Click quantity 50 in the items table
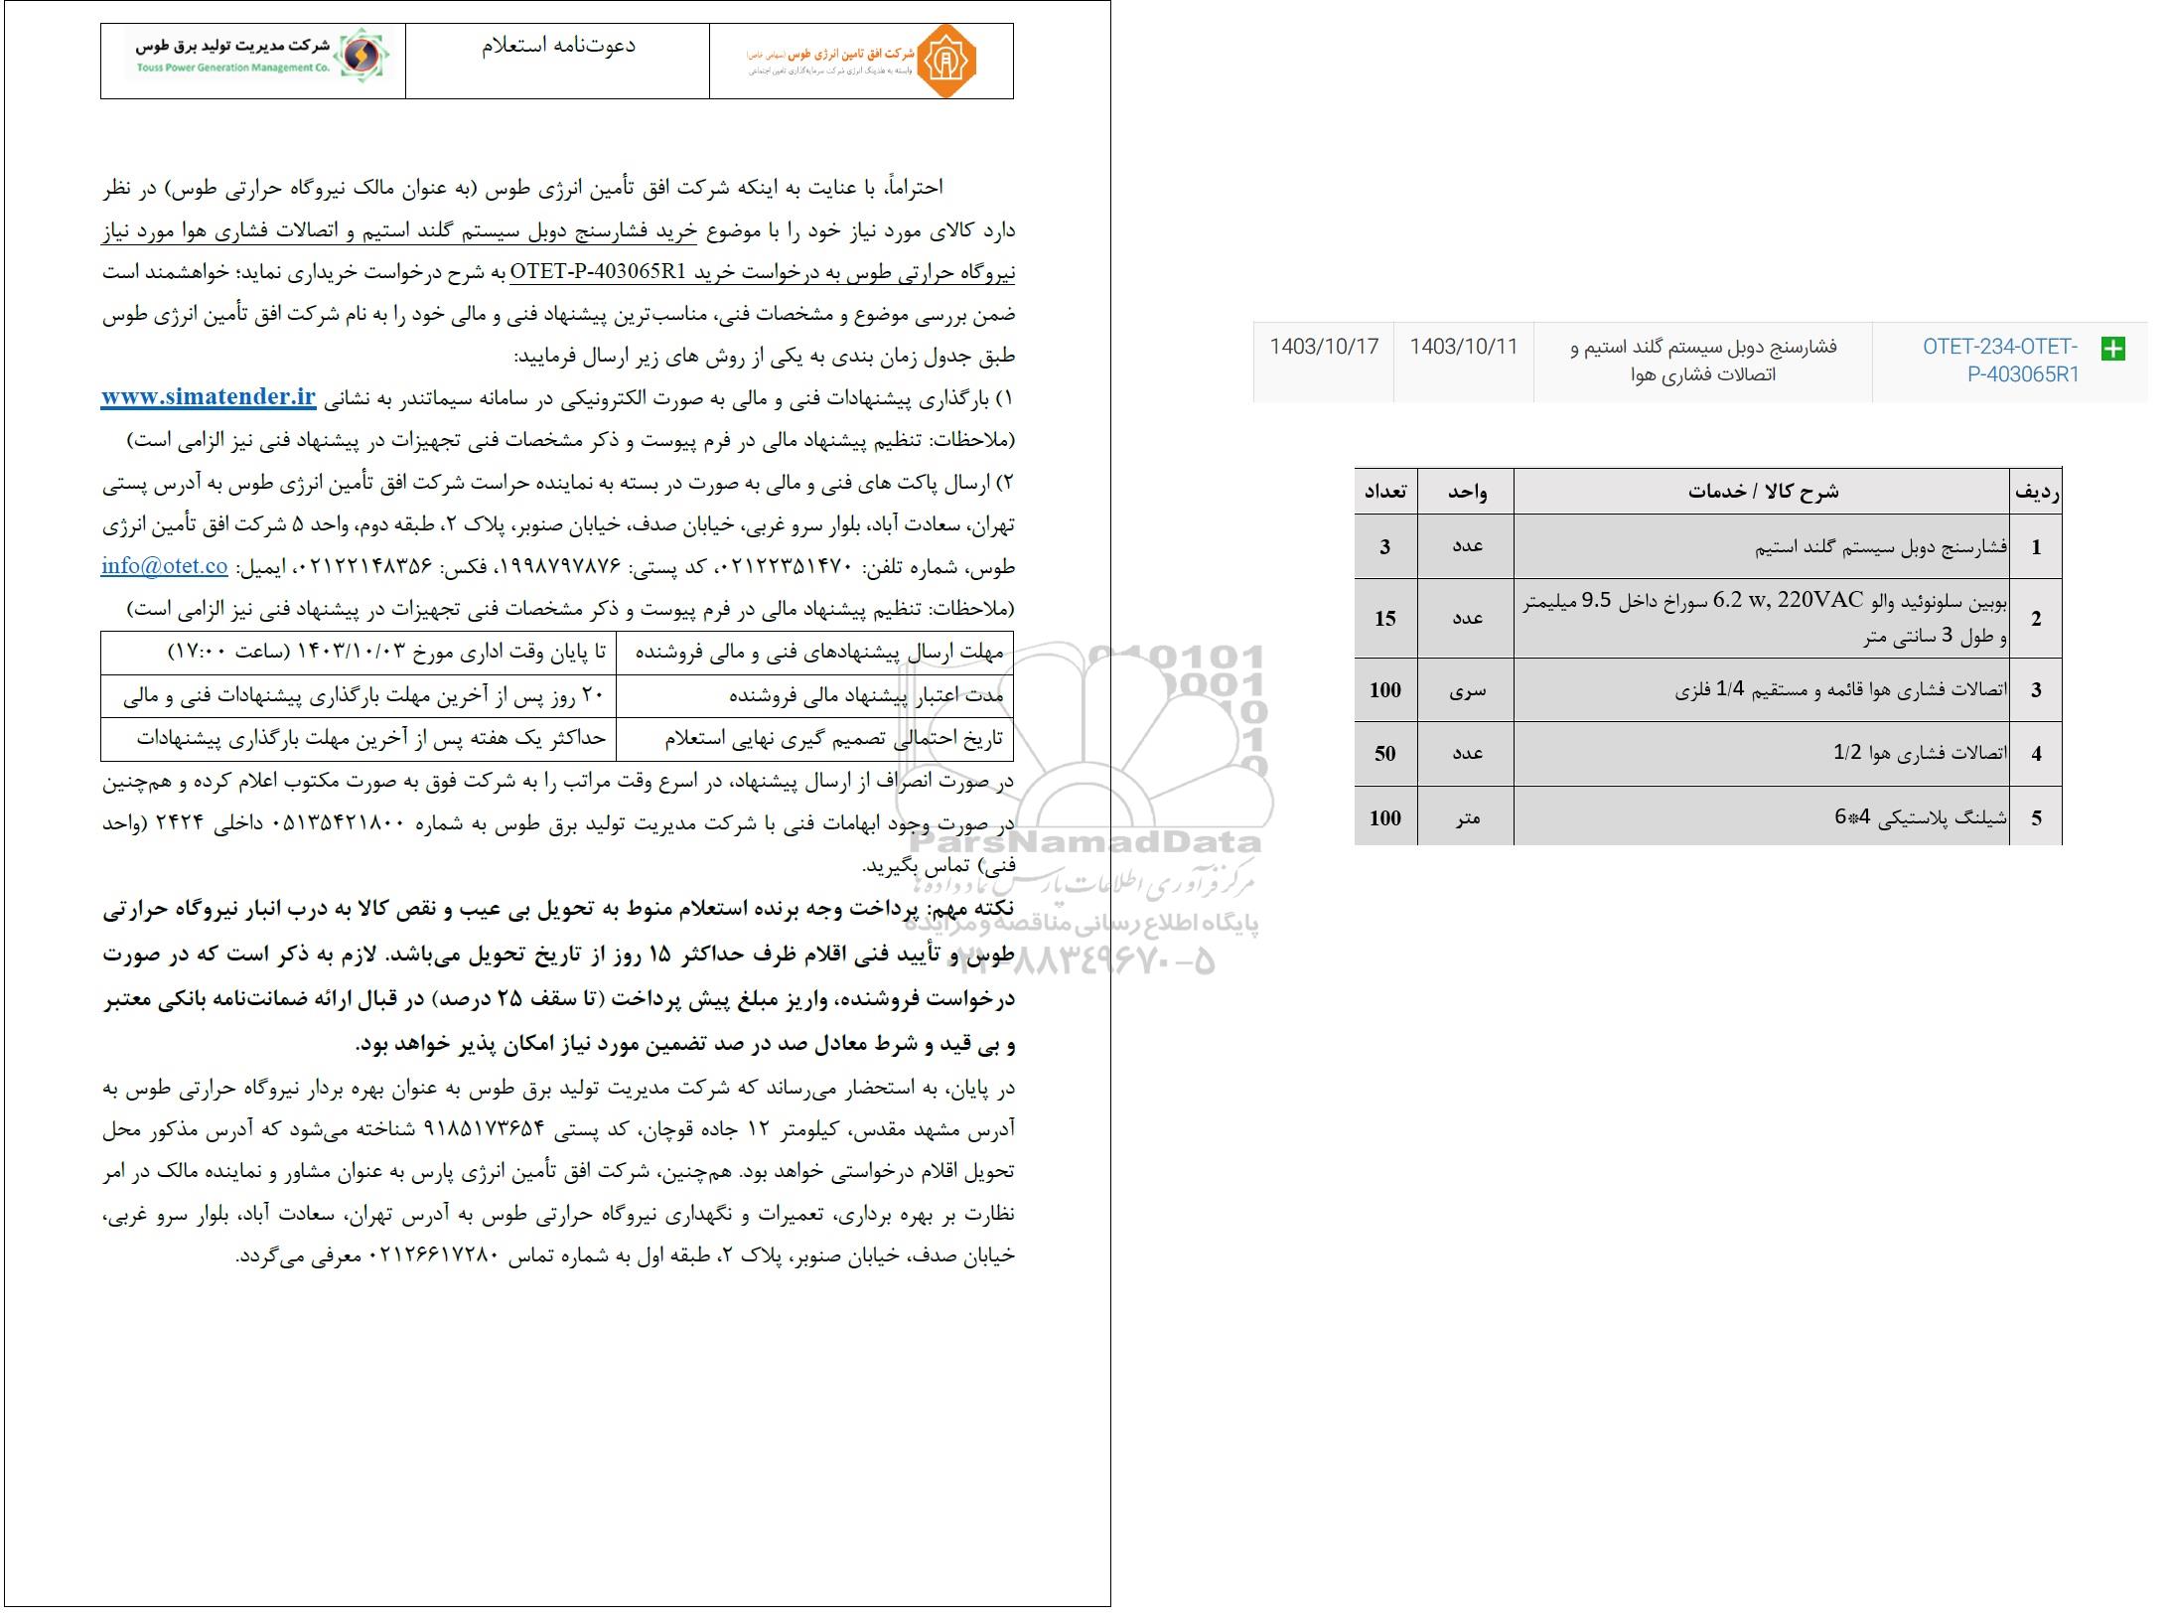Image resolution: width=2169 pixels, height=1618 pixels. pos(1385,753)
